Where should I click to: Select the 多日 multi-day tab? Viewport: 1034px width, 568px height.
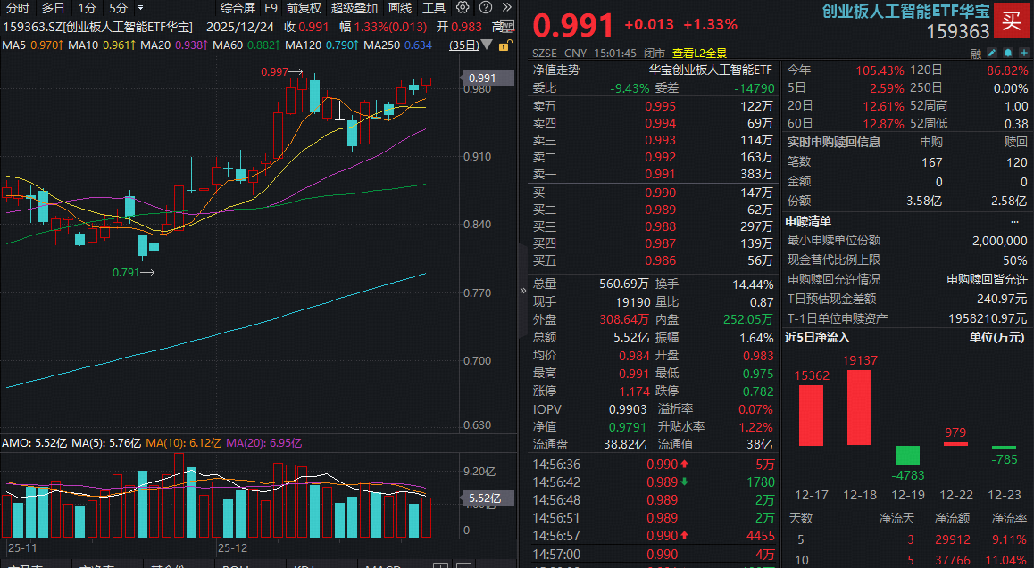coord(54,8)
